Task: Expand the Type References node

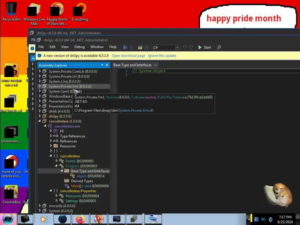Action: coord(51,136)
